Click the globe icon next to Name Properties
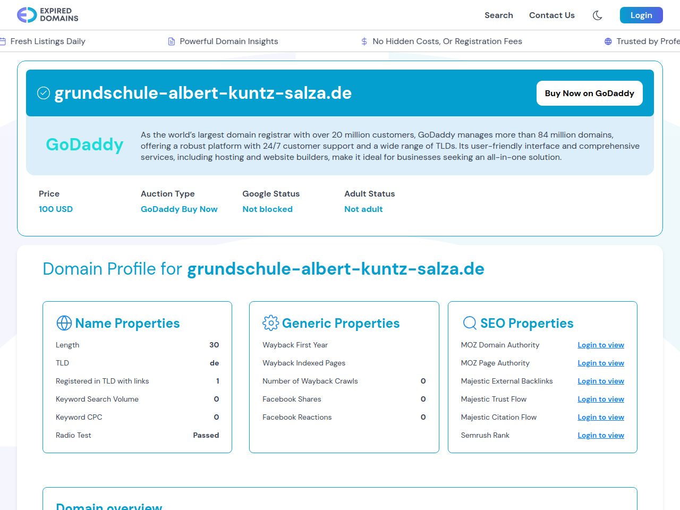The image size is (680, 510). (64, 323)
